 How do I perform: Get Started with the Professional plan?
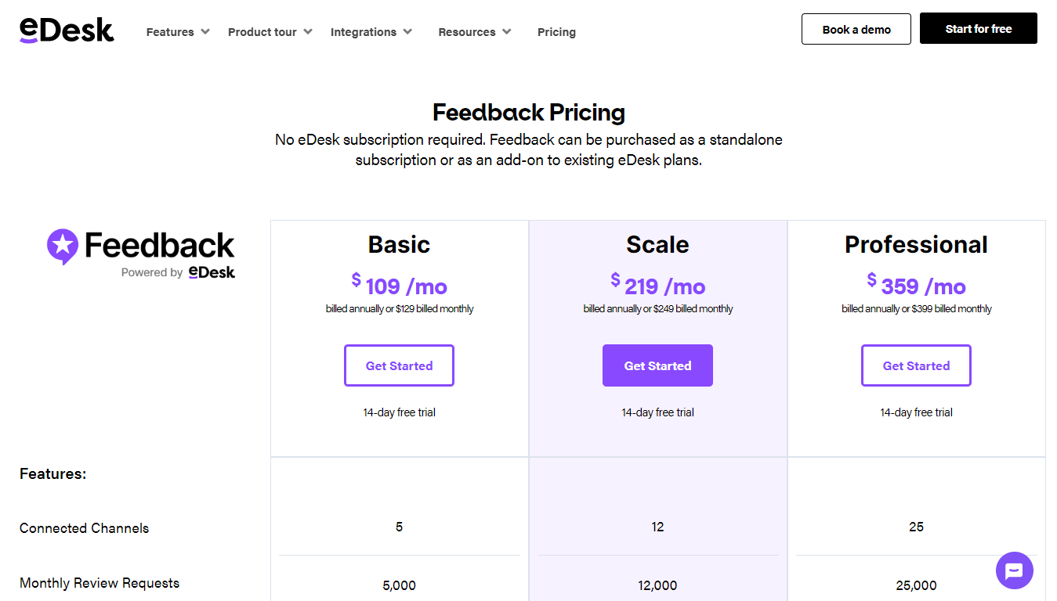pos(916,365)
